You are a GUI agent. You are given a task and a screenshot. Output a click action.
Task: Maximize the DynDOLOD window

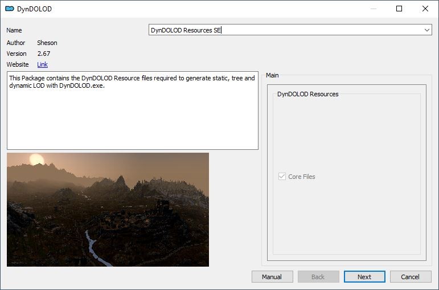pos(399,9)
